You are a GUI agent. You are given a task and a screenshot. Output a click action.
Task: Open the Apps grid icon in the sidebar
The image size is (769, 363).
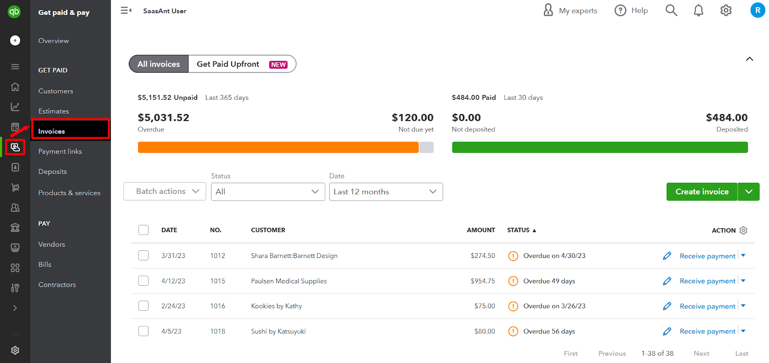pyautogui.click(x=15, y=268)
